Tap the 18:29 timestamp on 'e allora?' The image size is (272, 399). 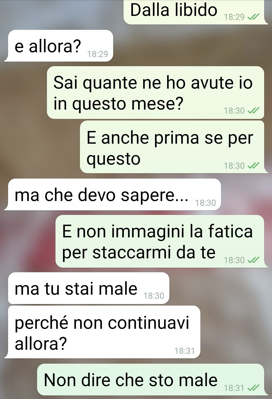pyautogui.click(x=97, y=54)
